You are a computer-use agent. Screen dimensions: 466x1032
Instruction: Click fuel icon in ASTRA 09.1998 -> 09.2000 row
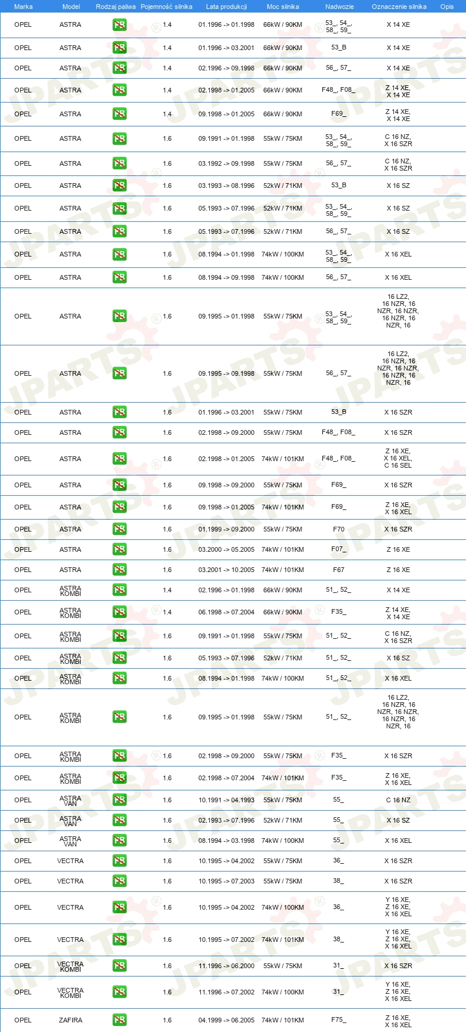(x=120, y=485)
